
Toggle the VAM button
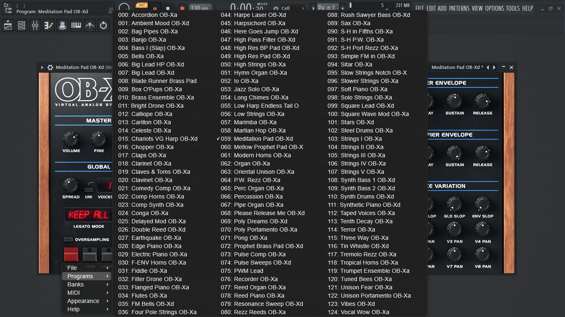pos(90,255)
